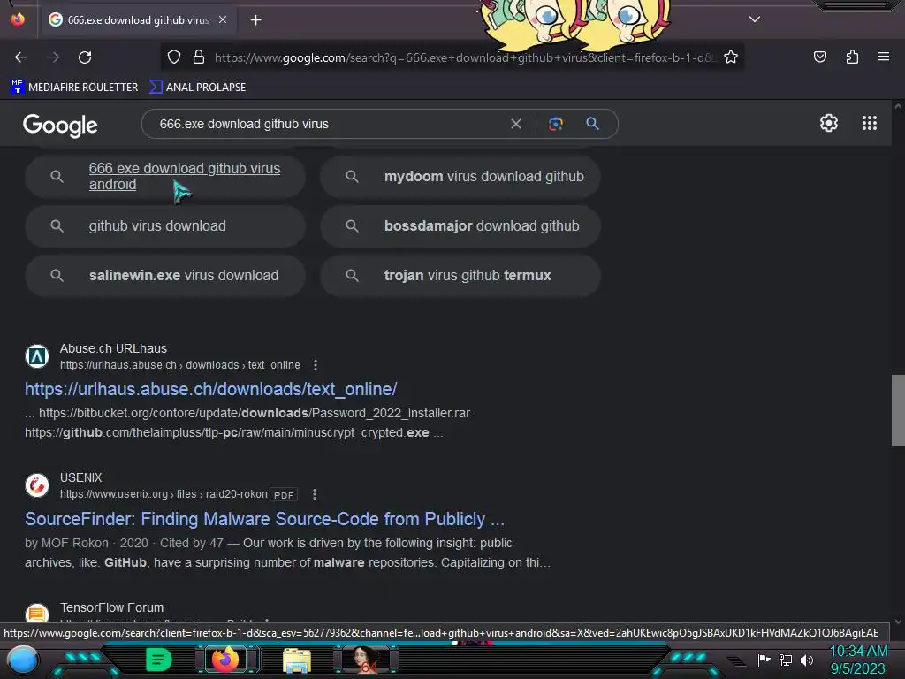Open more options for USENIX result

point(315,494)
